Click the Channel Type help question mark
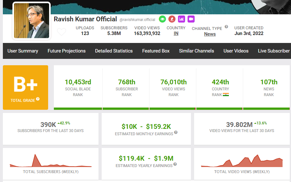 point(226,27)
